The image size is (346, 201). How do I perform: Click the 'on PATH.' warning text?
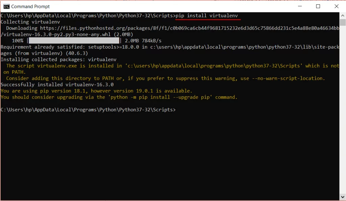coord(15,72)
